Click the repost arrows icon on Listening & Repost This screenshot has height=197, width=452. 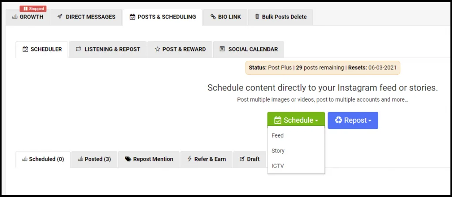pyautogui.click(x=78, y=49)
